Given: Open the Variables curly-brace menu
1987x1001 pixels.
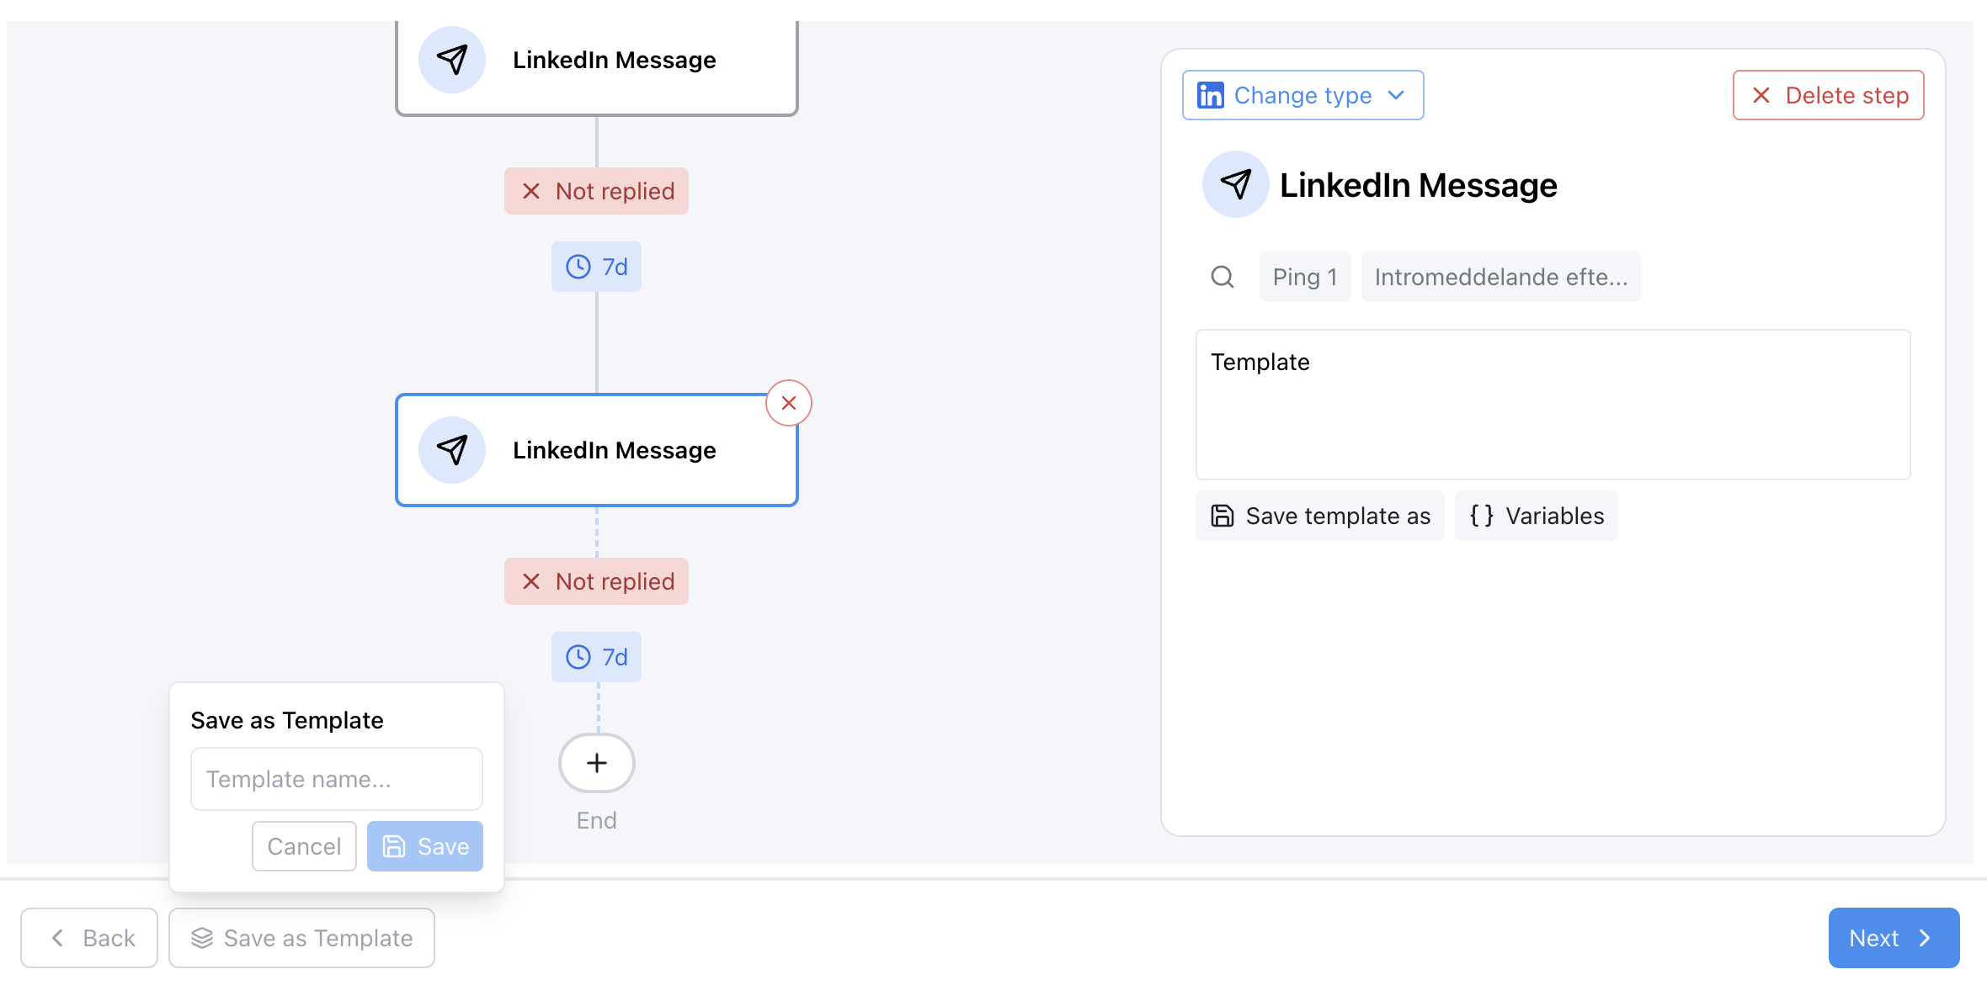Looking at the screenshot, I should 1536,516.
